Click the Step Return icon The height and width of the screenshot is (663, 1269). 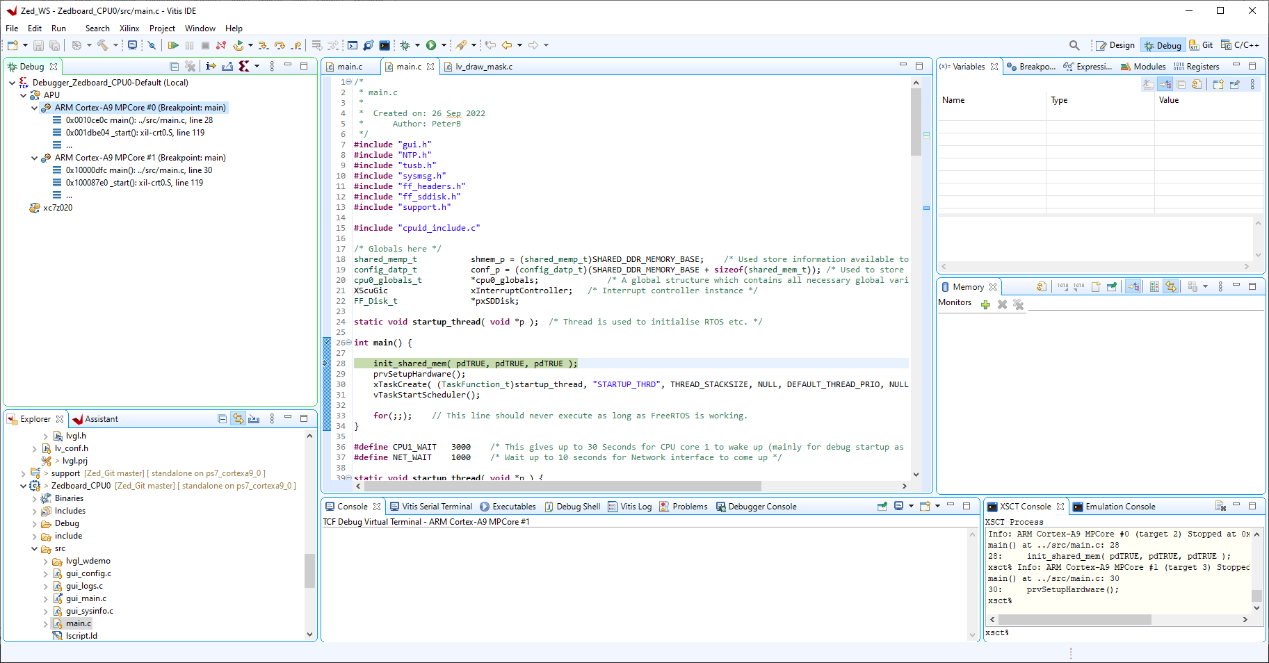[x=296, y=45]
